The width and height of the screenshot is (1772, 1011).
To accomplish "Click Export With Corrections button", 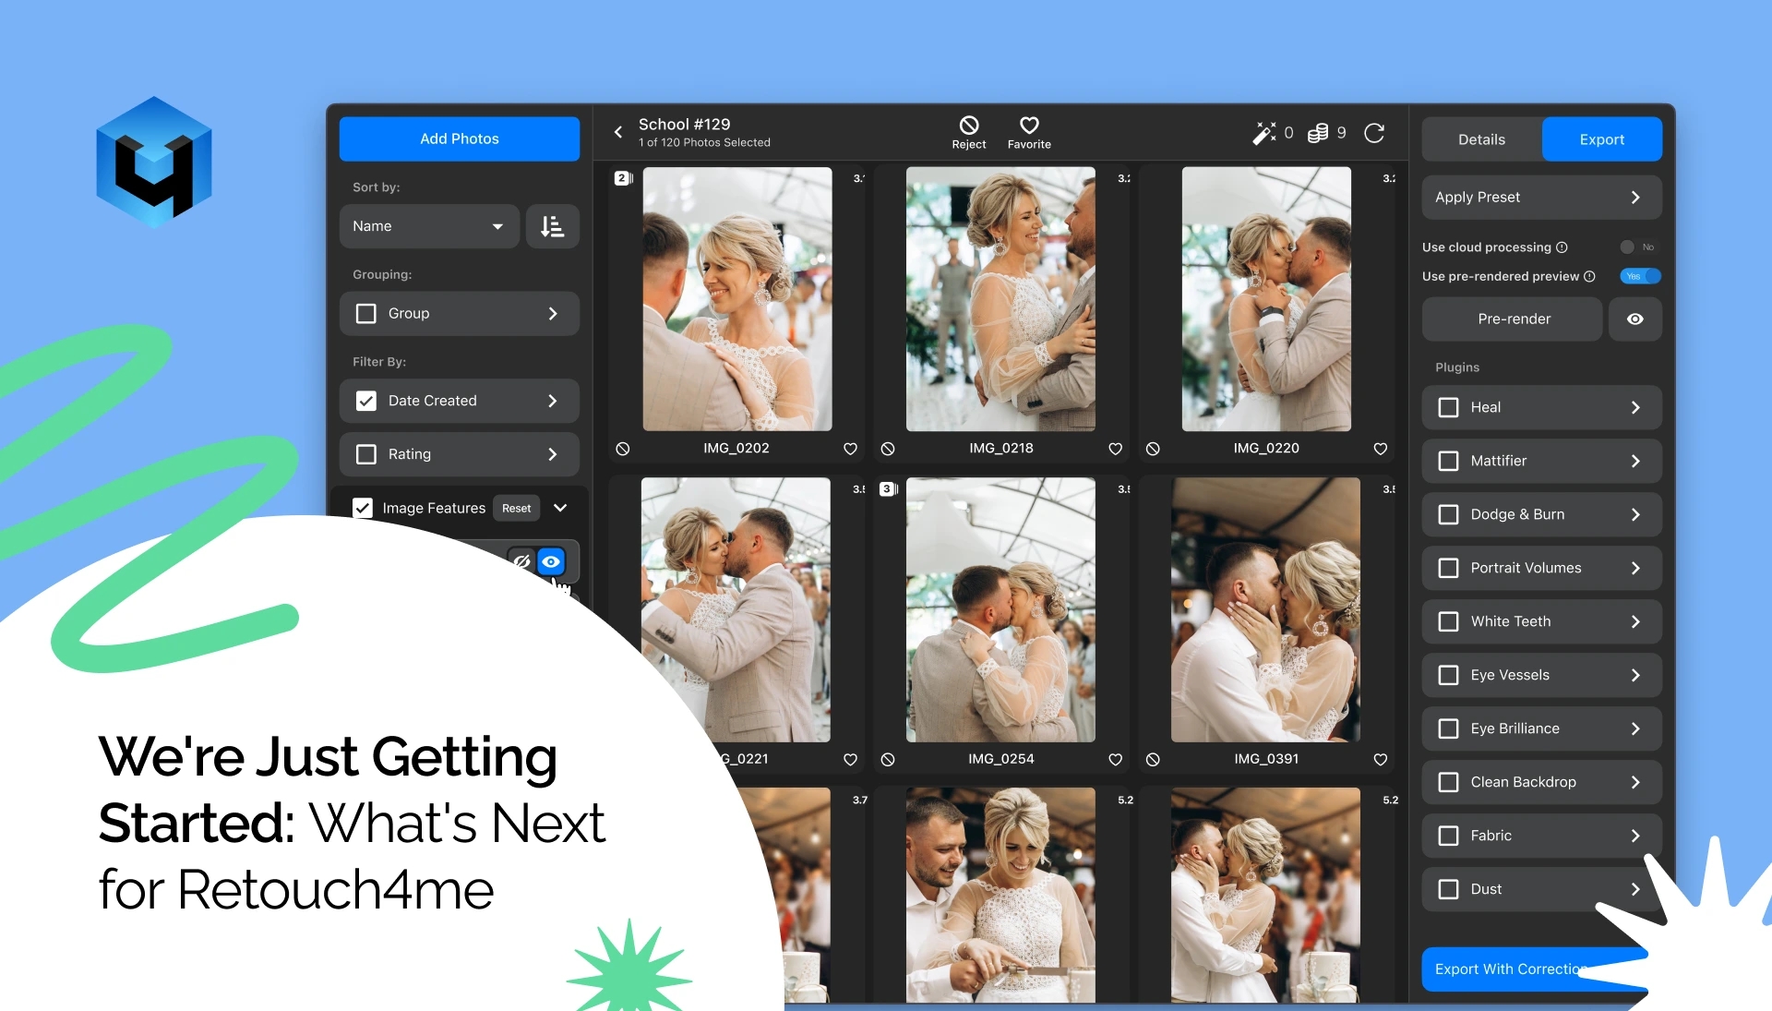I will [x=1534, y=969].
